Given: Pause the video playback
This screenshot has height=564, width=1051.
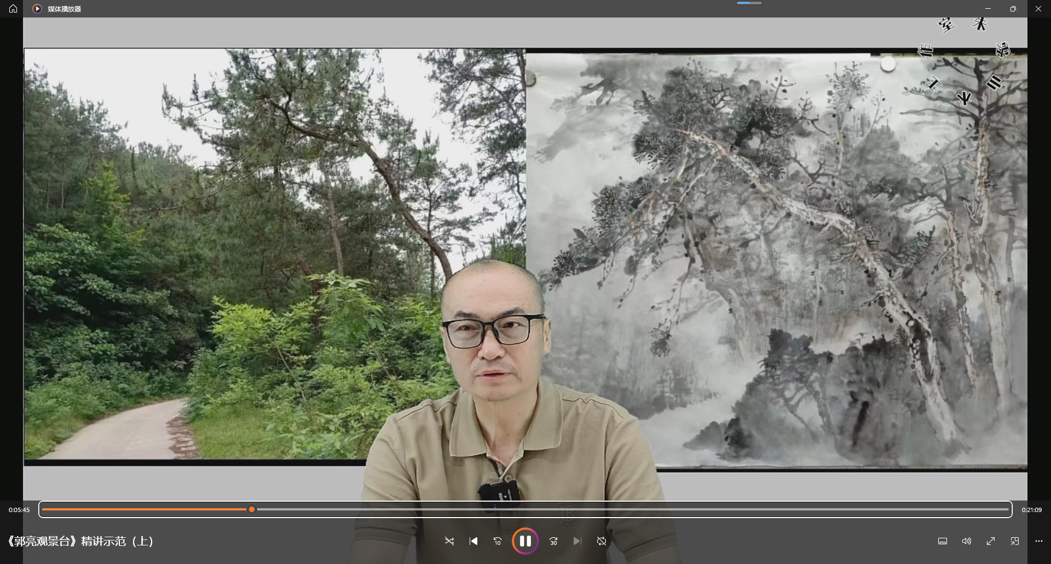Looking at the screenshot, I should 525,541.
